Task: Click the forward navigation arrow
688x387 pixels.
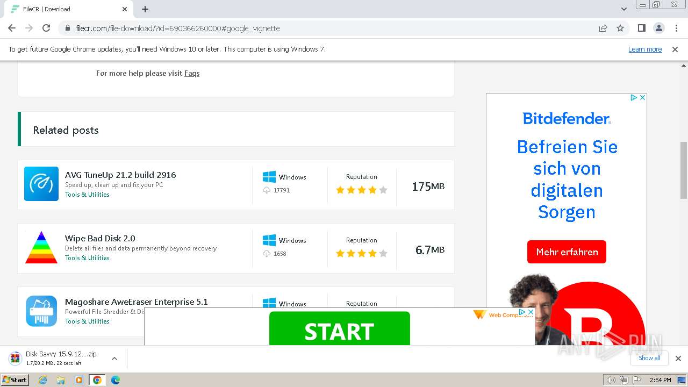Action: [29, 28]
